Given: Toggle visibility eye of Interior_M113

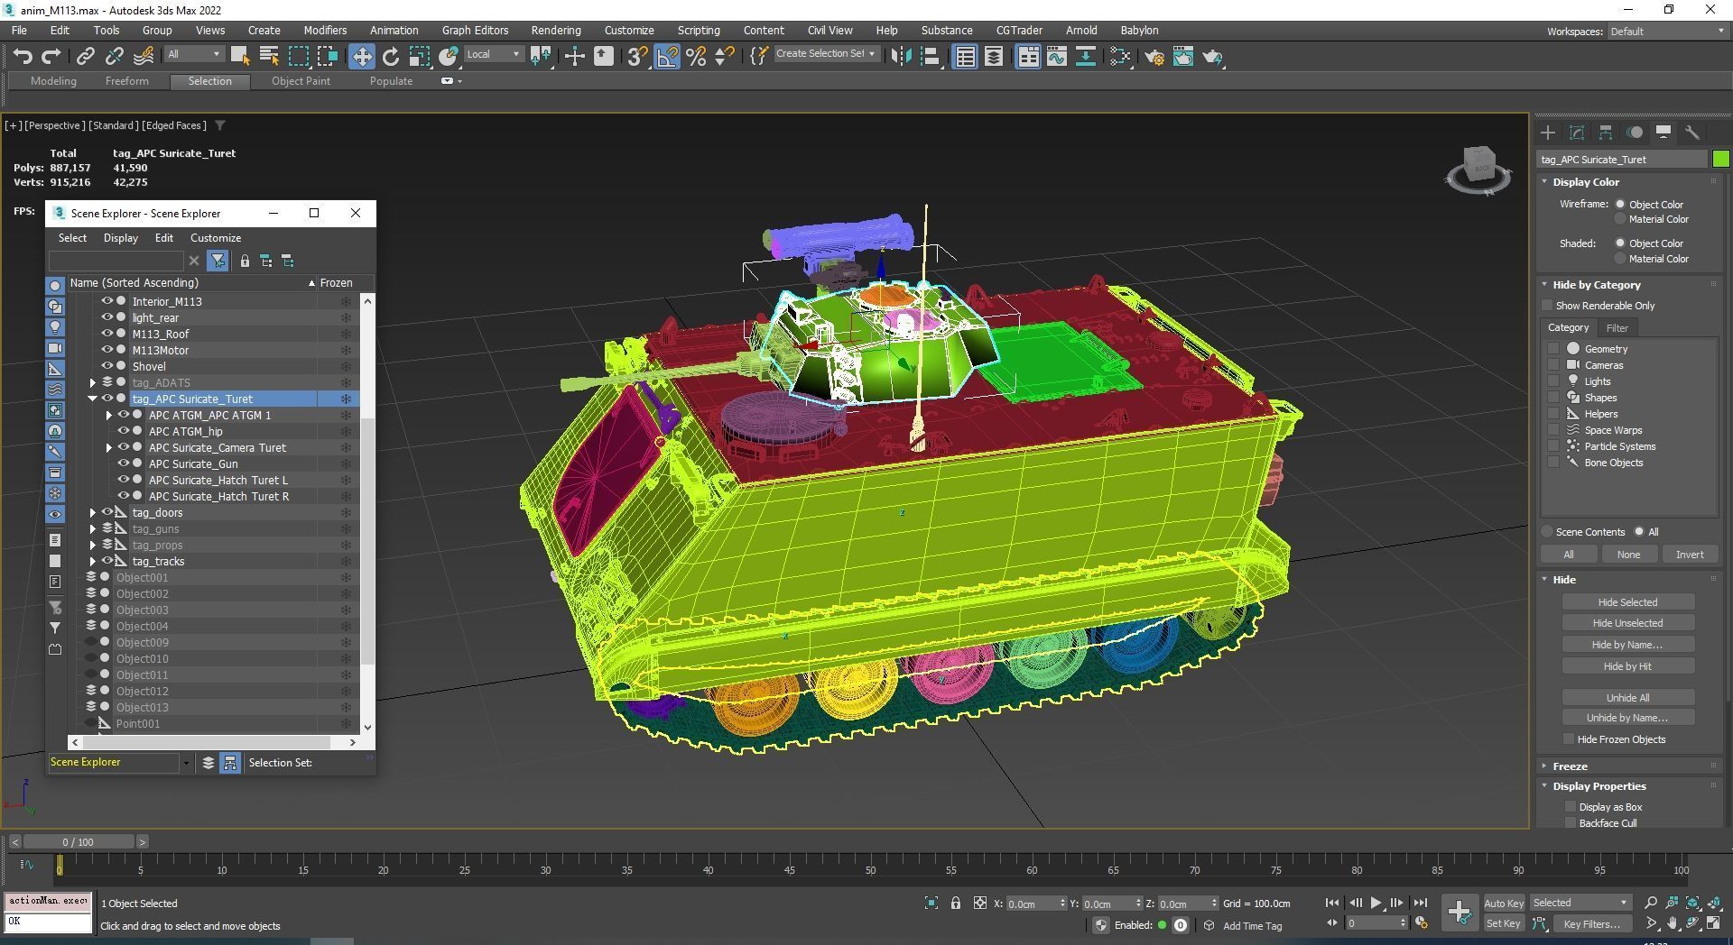Looking at the screenshot, I should click(107, 301).
